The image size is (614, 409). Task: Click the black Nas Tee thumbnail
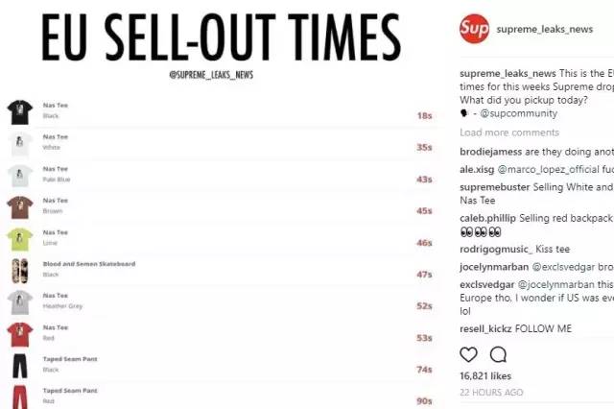(20, 112)
